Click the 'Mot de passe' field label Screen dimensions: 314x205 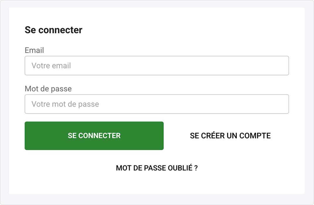point(48,88)
